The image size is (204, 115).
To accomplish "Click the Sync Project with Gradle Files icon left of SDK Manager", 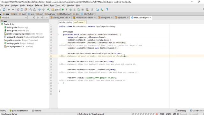I will coord(92,10).
